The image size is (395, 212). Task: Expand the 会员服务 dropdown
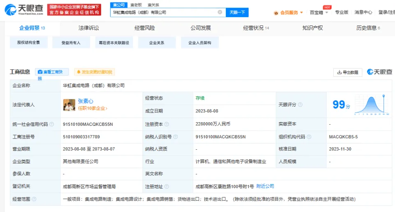(x=301, y=12)
